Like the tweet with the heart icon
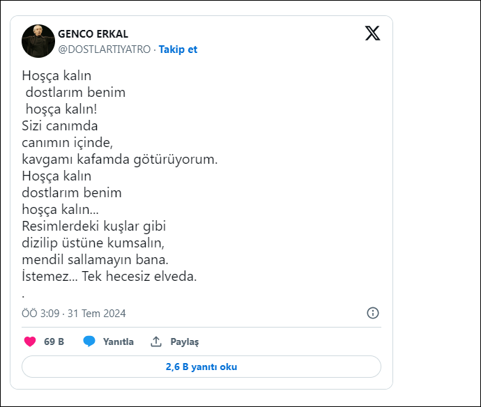 coord(30,341)
